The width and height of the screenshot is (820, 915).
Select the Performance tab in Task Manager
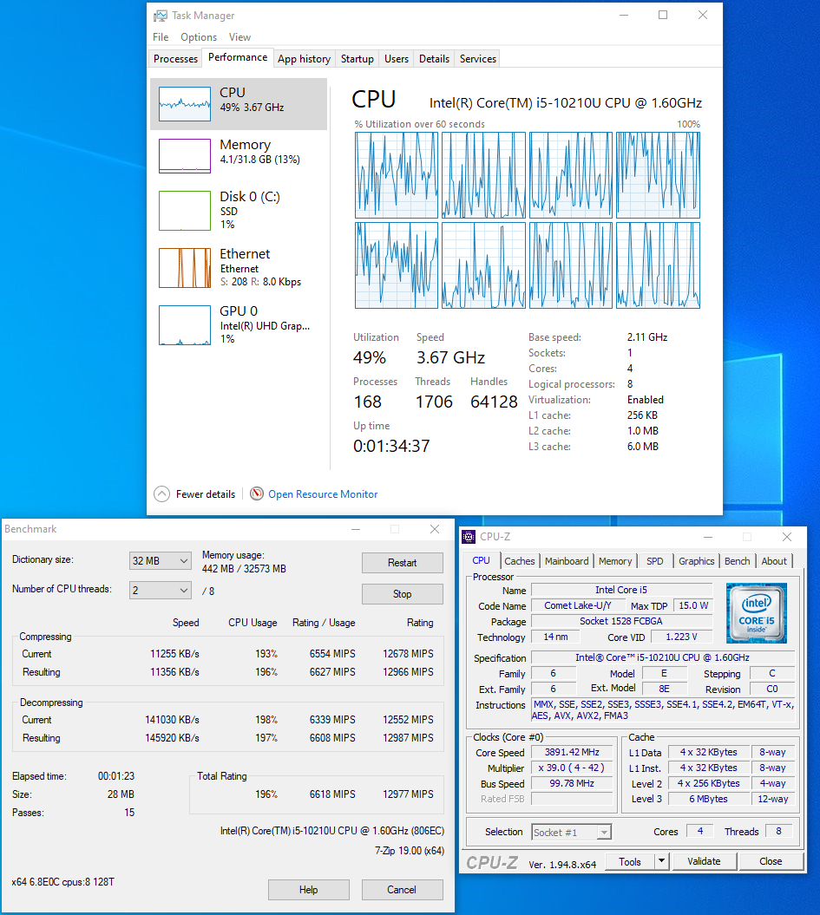tap(238, 57)
